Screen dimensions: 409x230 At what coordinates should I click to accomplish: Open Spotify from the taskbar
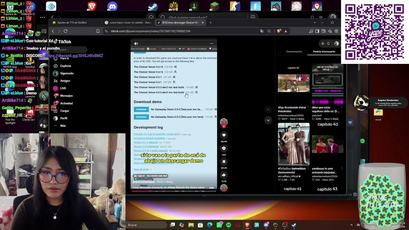pyautogui.click(x=228, y=225)
